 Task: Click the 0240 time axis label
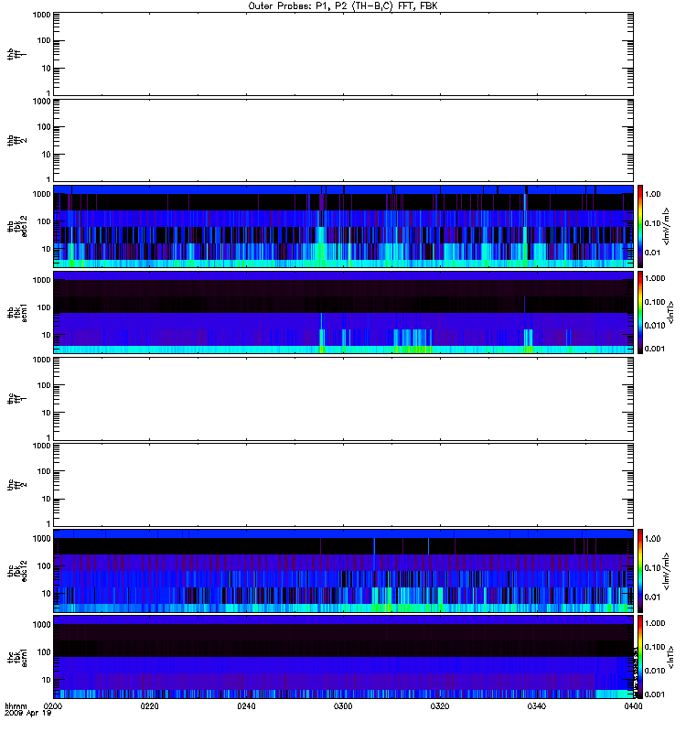pos(246,705)
